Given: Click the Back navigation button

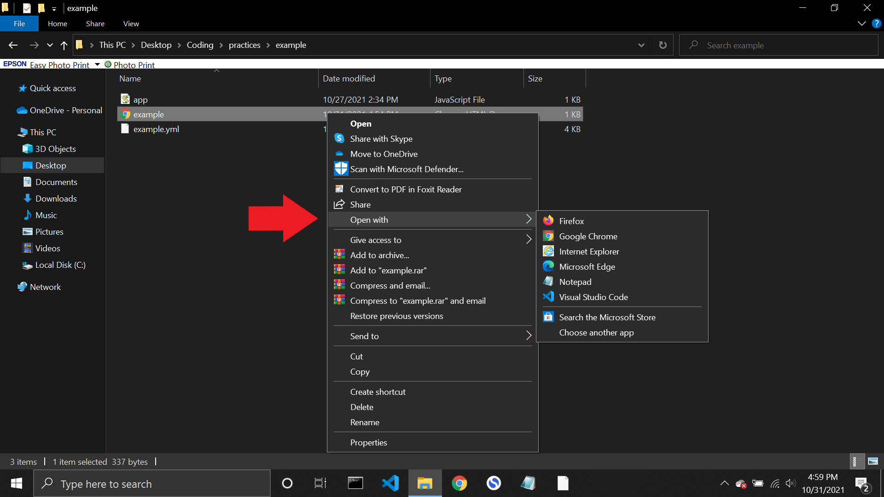Looking at the screenshot, I should point(12,45).
